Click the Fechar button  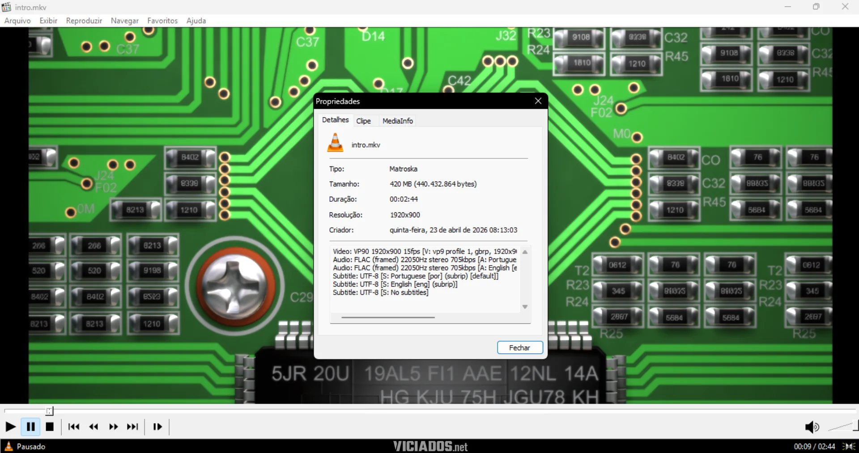coord(520,347)
